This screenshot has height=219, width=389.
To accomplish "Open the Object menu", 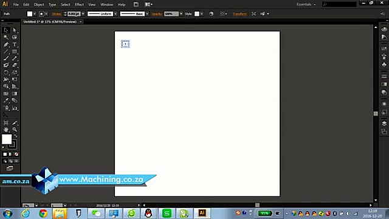I will (39, 4).
